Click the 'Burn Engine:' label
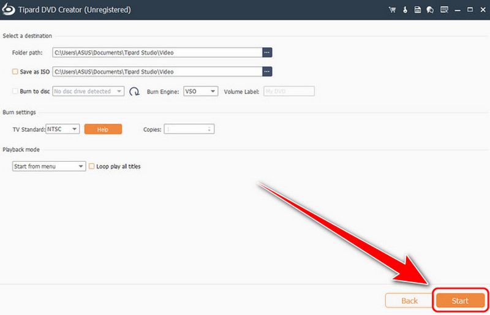Viewport: 490px width, 315px height. click(163, 92)
